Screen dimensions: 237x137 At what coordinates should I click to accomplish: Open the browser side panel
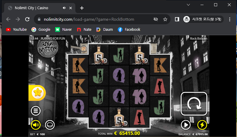[177, 19]
